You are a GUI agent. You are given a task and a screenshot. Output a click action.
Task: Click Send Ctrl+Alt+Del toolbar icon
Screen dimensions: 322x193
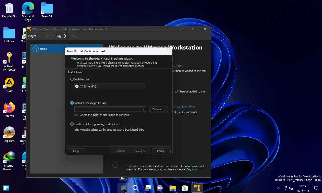[59, 36]
